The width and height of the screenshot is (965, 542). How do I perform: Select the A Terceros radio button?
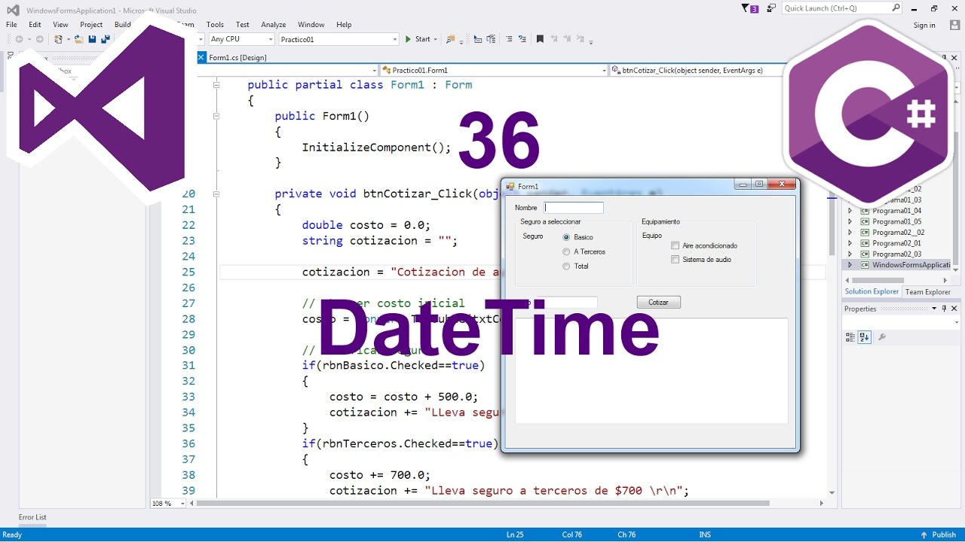566,251
